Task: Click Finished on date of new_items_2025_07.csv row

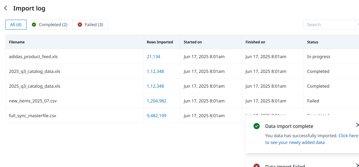Action: coord(266,101)
